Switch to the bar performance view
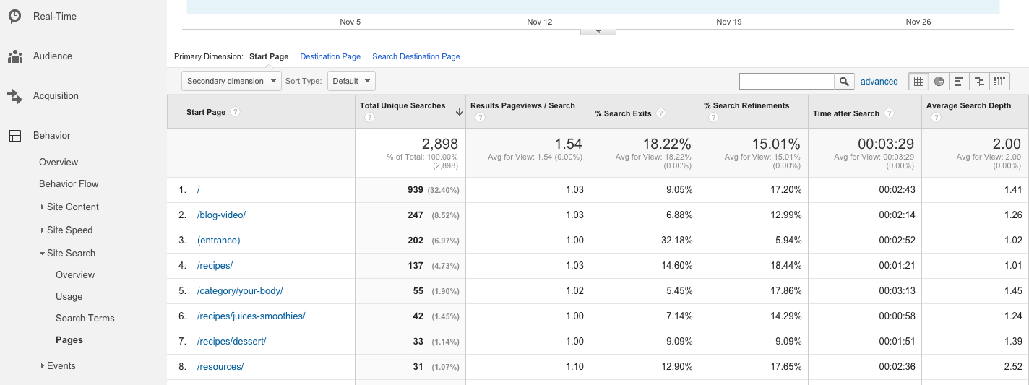 959,82
